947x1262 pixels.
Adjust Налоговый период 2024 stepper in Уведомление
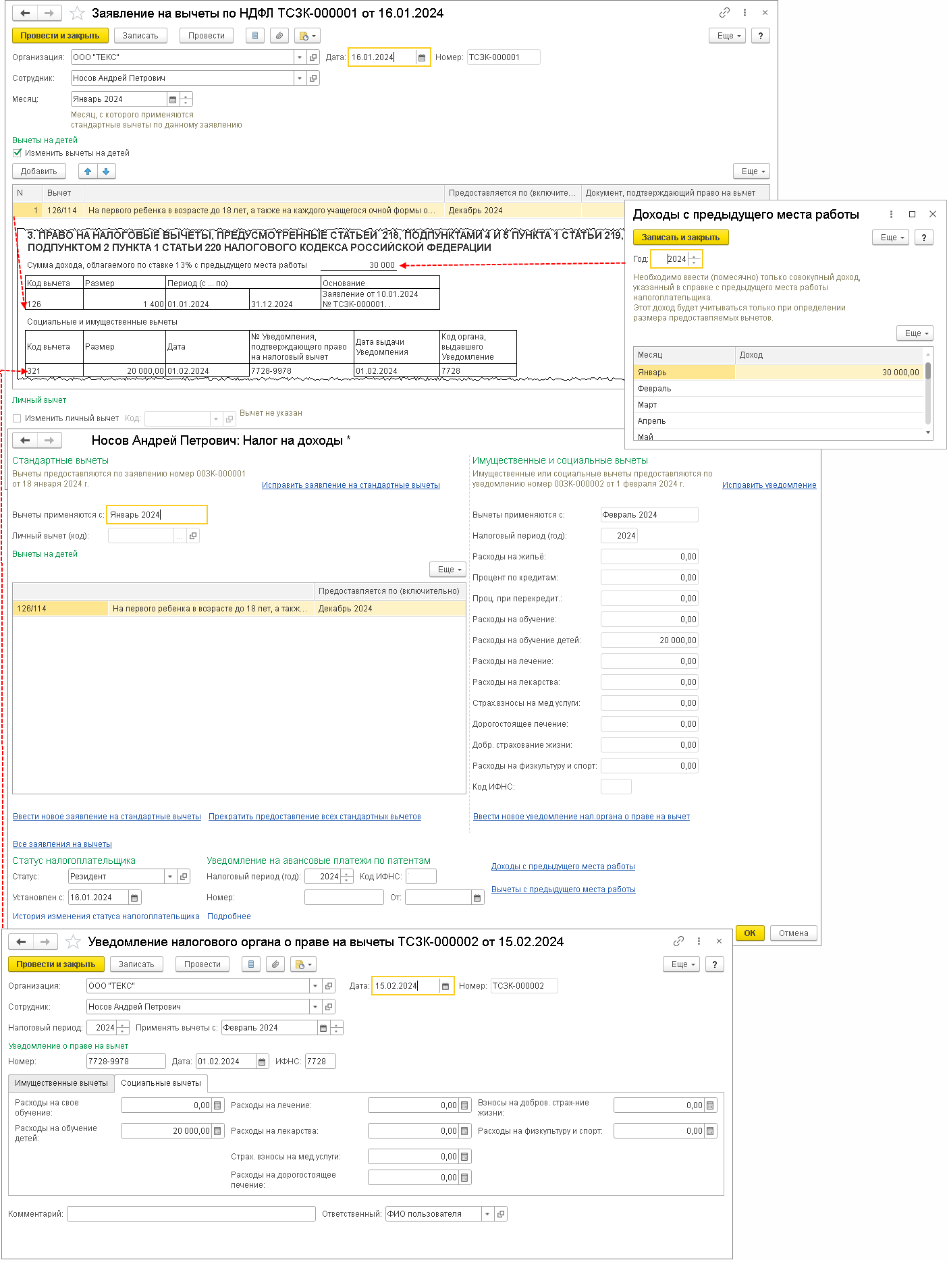[x=122, y=1028]
